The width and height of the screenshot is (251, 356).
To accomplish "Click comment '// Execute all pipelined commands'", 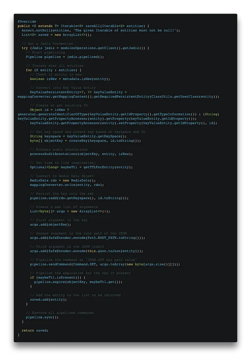I will (60, 313).
